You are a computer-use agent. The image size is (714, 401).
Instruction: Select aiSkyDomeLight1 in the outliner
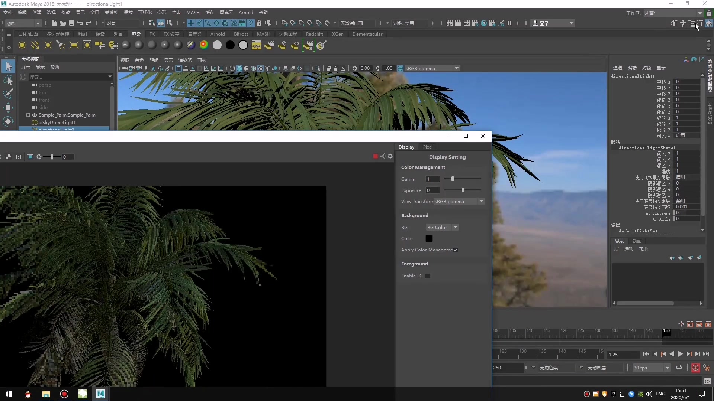(57, 123)
